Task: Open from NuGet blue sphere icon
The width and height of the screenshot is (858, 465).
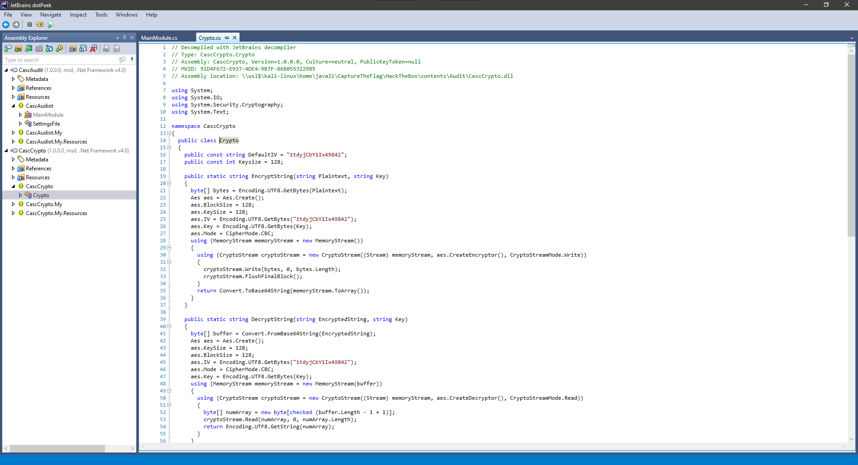Action: 49,48
